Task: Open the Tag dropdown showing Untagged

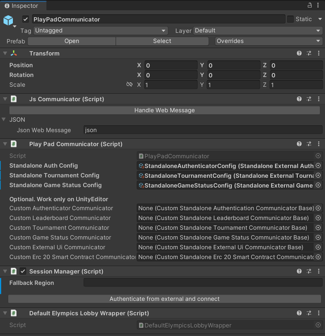Action: [x=101, y=30]
